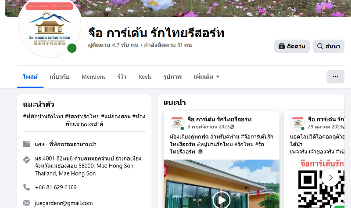This screenshot has width=351, height=208.
Task: Open the รูปภาพ photos tab
Action: click(x=172, y=77)
